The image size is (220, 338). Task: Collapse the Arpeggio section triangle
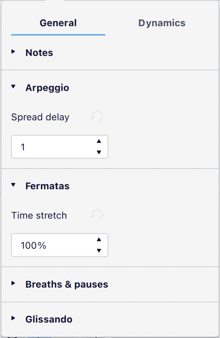tap(13, 87)
